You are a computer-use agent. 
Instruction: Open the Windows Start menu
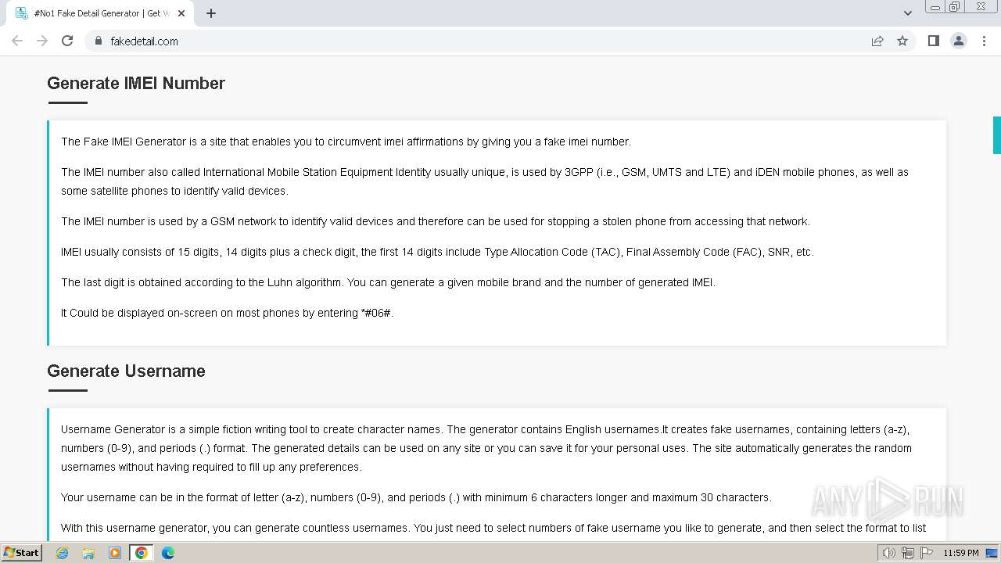point(21,553)
